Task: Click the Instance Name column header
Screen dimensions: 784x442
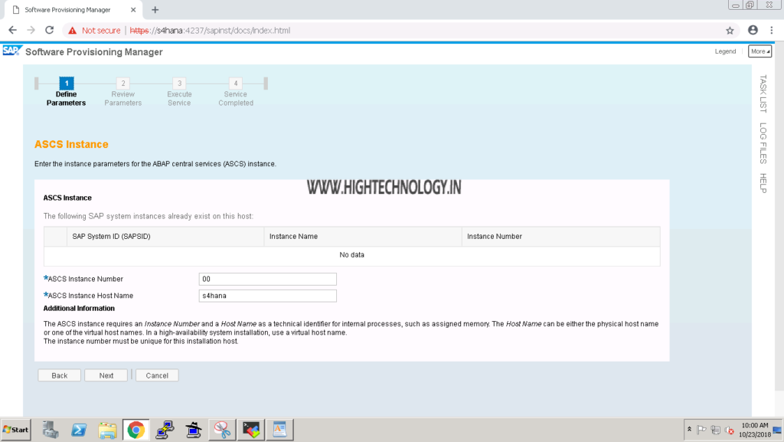Action: click(x=363, y=237)
